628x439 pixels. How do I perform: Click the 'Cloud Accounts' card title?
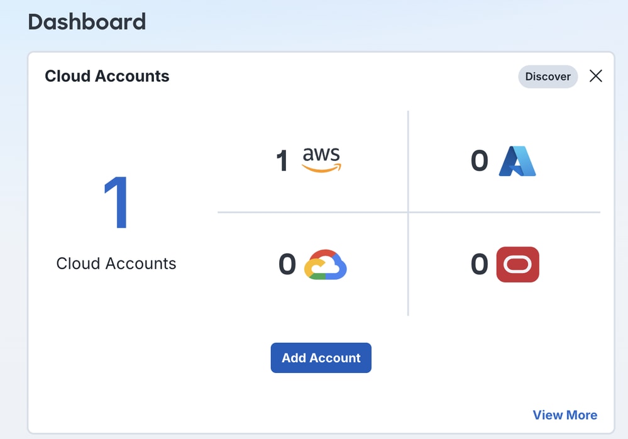click(x=107, y=76)
